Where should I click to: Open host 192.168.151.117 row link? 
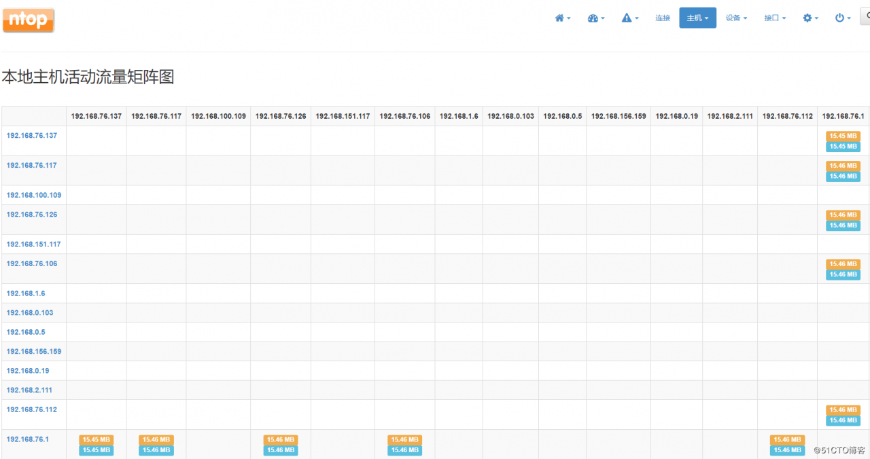click(x=34, y=244)
